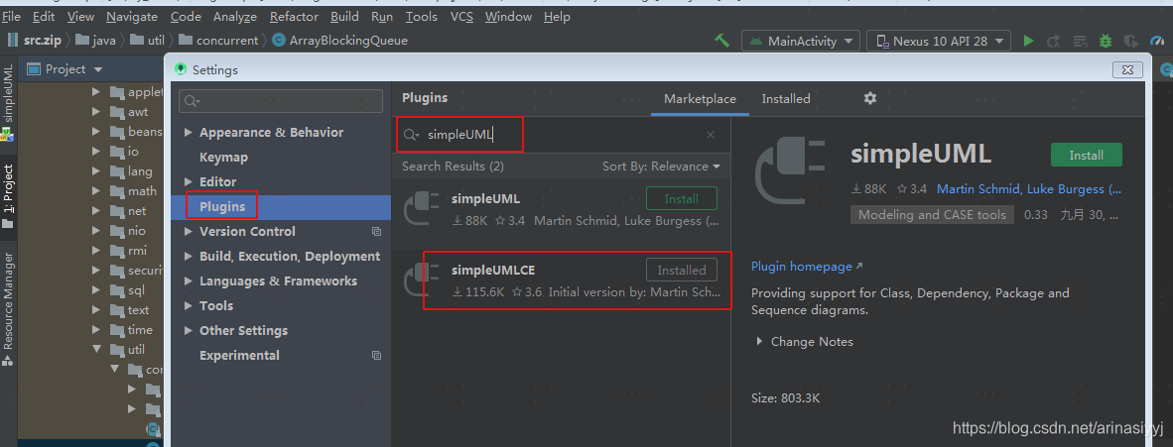Open the 1: Project side tool tab
Screen dimensions: 1173x447
[x=8, y=195]
